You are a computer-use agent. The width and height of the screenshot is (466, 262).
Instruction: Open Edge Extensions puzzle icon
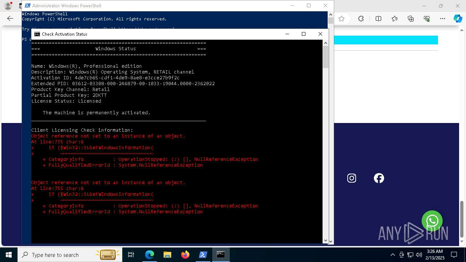click(x=361, y=19)
